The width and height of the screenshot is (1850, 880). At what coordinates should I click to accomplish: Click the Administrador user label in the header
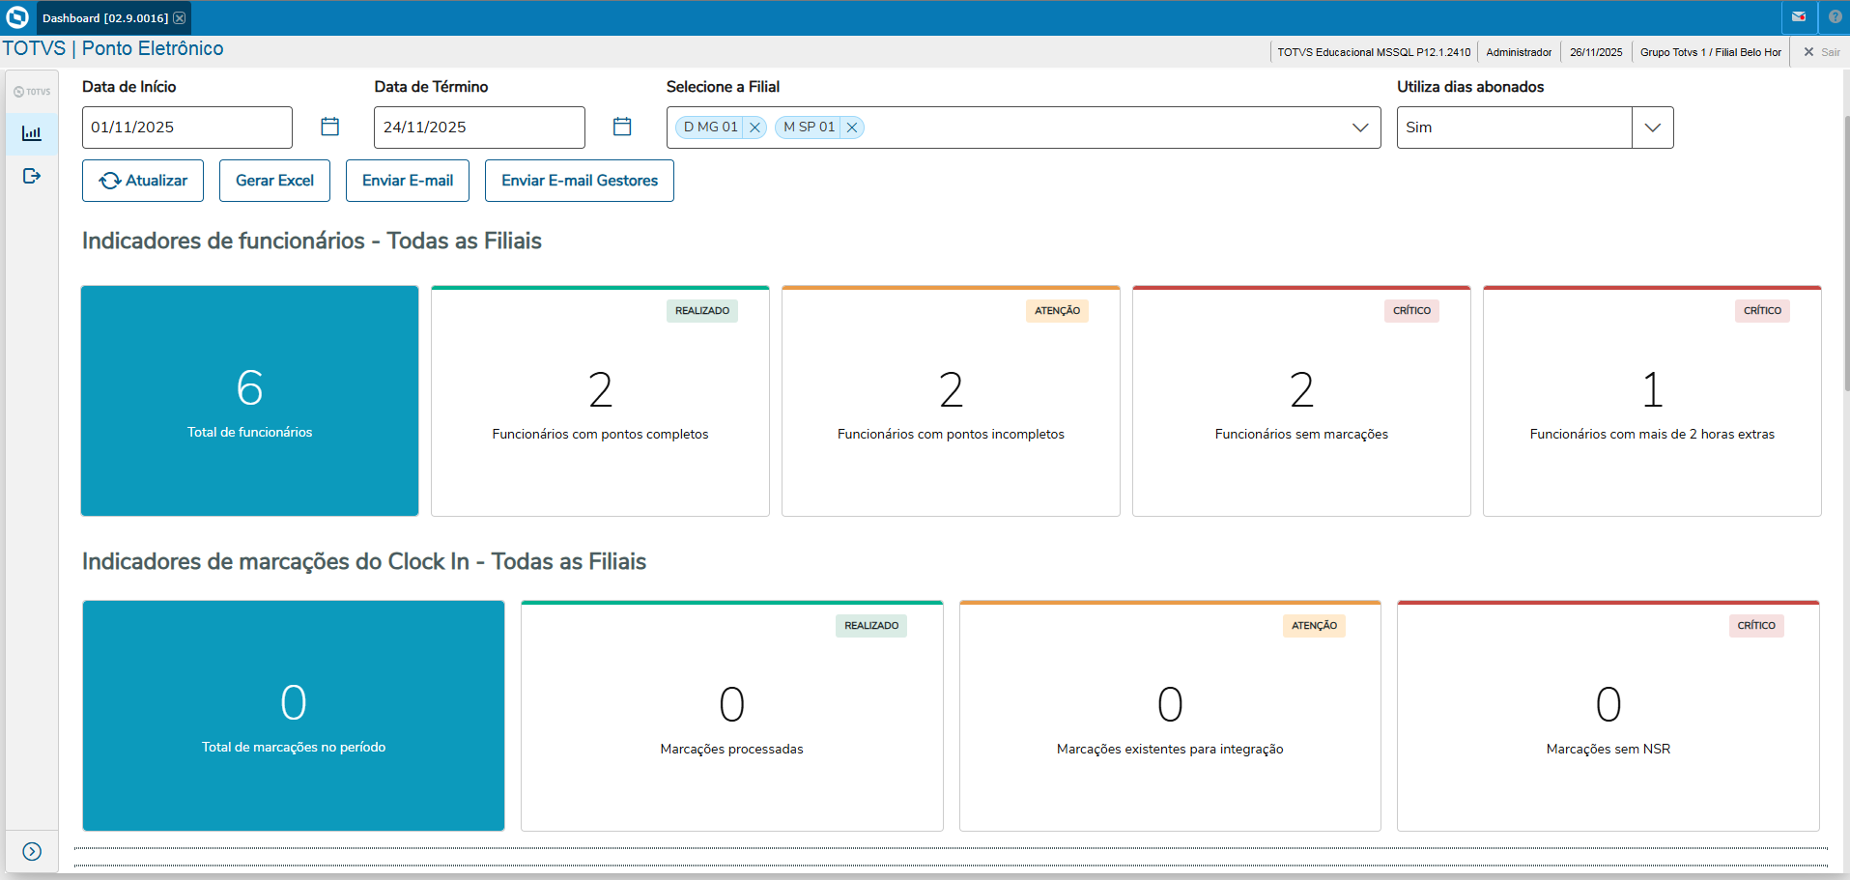pos(1519,52)
